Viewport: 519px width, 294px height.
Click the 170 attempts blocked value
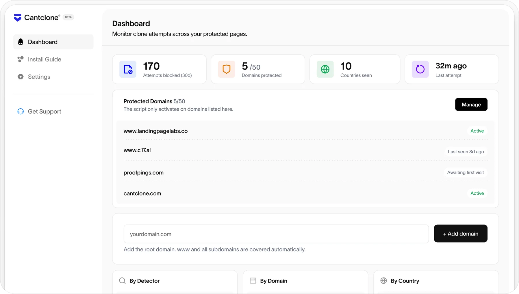(151, 66)
